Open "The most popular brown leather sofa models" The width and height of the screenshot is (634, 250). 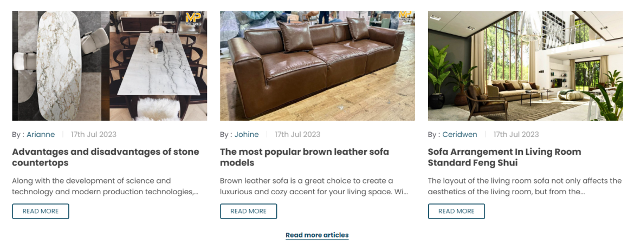coord(305,157)
